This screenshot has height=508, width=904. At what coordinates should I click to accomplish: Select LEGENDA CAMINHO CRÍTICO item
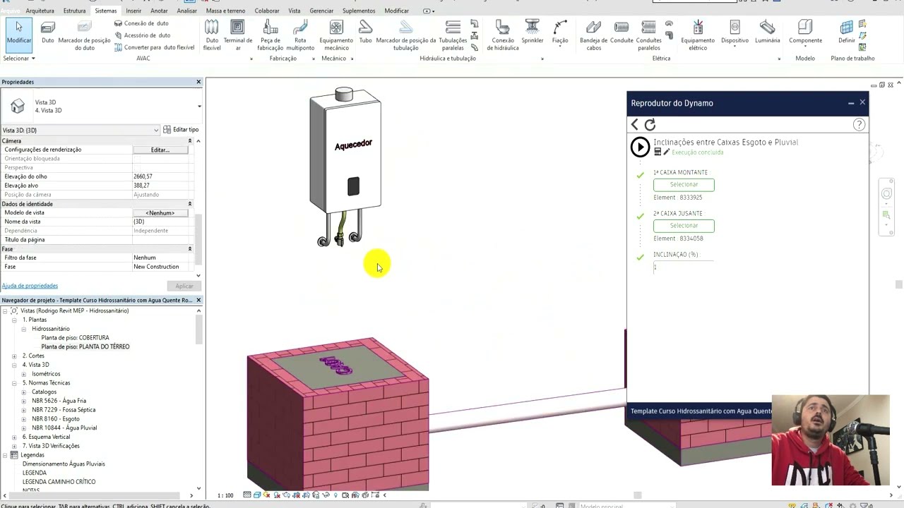[59, 482]
